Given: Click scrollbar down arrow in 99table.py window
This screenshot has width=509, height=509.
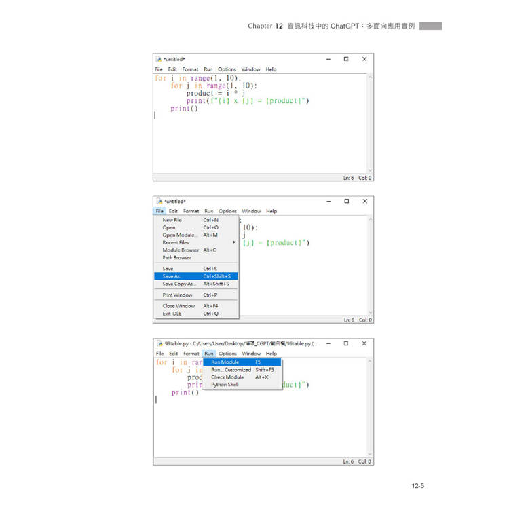Looking at the screenshot, I should tap(370, 454).
